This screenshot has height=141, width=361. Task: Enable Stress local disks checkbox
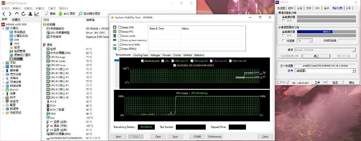(120, 45)
